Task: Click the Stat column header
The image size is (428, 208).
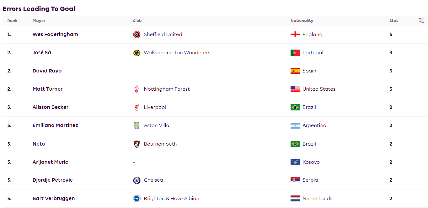Action: click(x=394, y=21)
